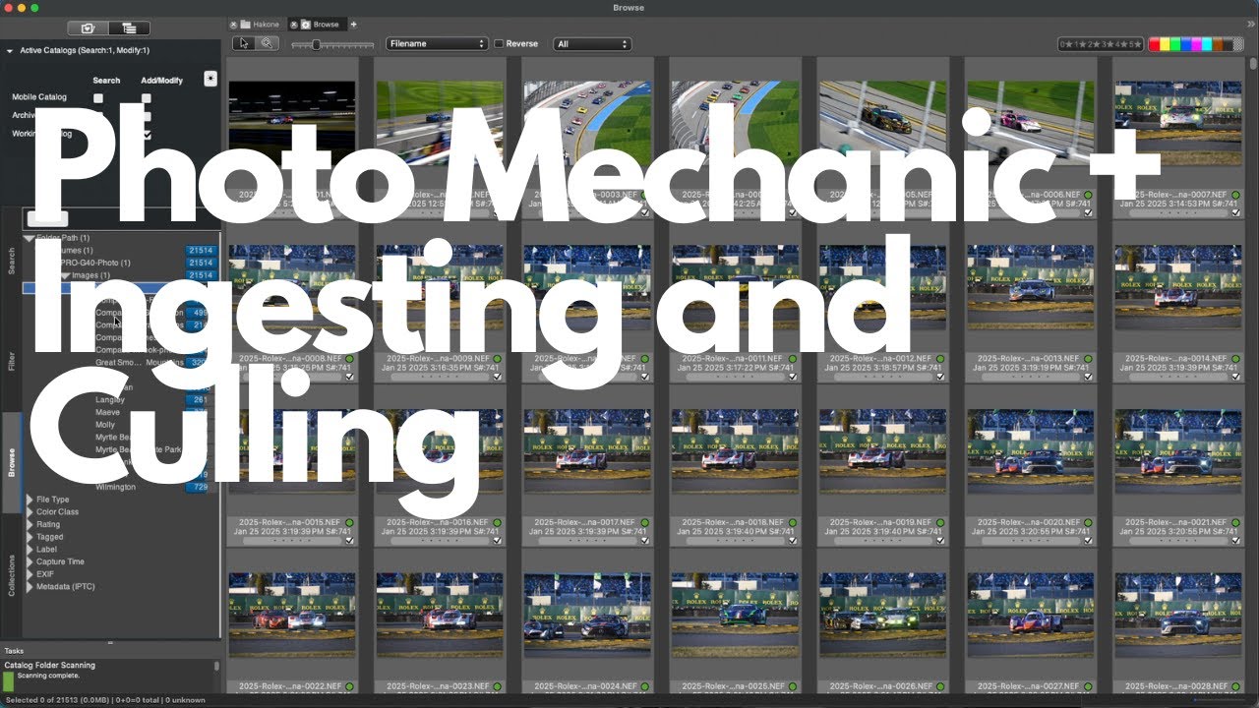Collapse the Folder Path tree node

click(x=29, y=238)
